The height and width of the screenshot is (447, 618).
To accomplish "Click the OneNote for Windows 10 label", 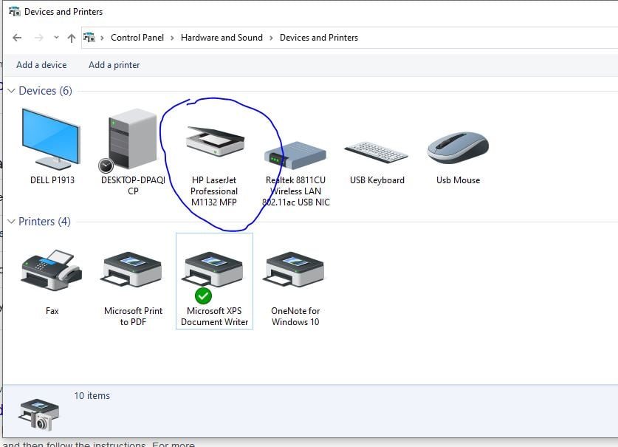I will pyautogui.click(x=295, y=316).
